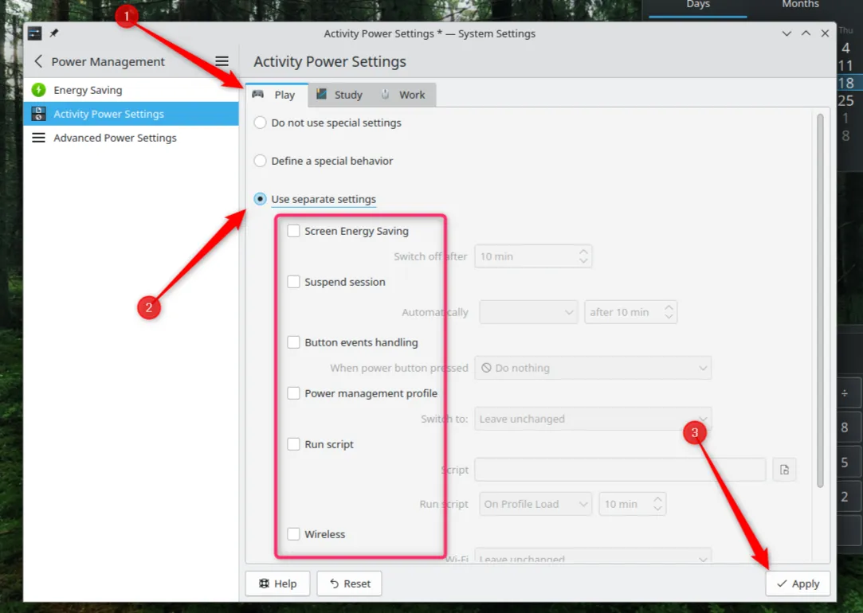This screenshot has width=863, height=613.
Task: Open the hamburger menu in sidebar header
Action: 222,62
